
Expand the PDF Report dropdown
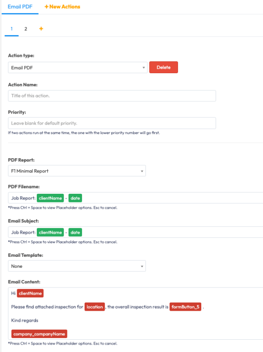[77, 171]
